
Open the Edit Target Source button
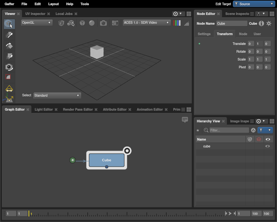[254, 4]
